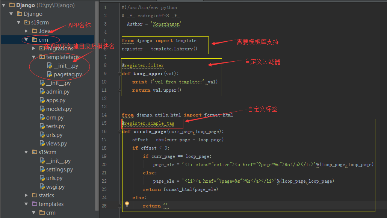Click line number 8 in the gutter
Screen dimensions: 387x218
(105, 65)
